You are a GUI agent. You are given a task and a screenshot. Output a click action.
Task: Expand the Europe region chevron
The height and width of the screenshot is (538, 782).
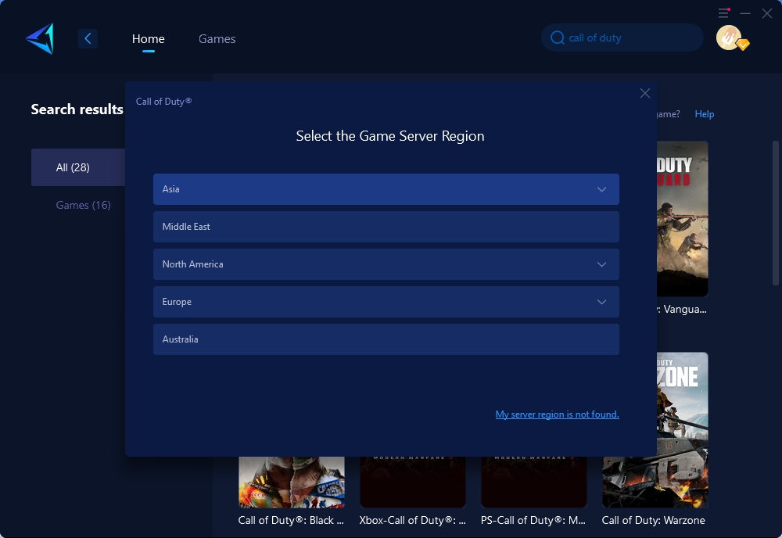coord(601,302)
